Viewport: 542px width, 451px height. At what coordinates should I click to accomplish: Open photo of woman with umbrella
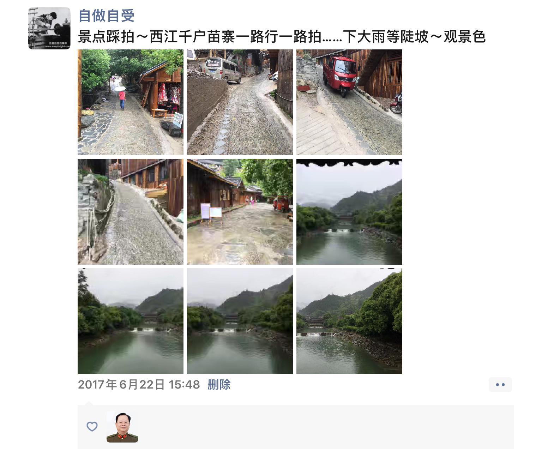tap(131, 102)
